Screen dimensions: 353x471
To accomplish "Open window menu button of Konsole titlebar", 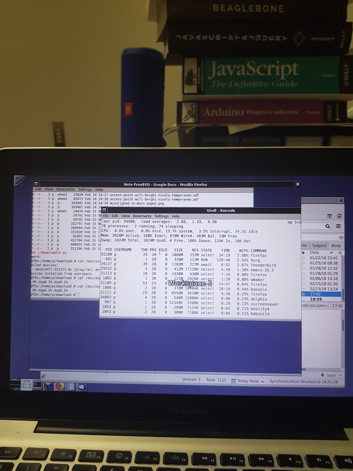I will 104,210.
